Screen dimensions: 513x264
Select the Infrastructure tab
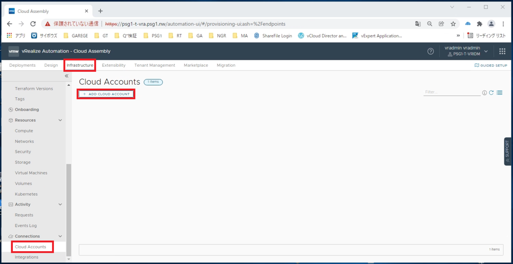pos(80,65)
